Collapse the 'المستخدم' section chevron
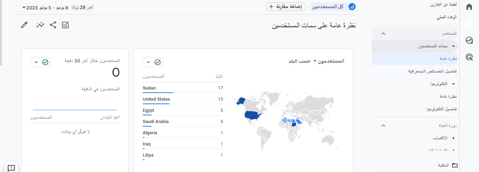Image resolution: width=479 pixels, height=172 pixels. tap(383, 34)
